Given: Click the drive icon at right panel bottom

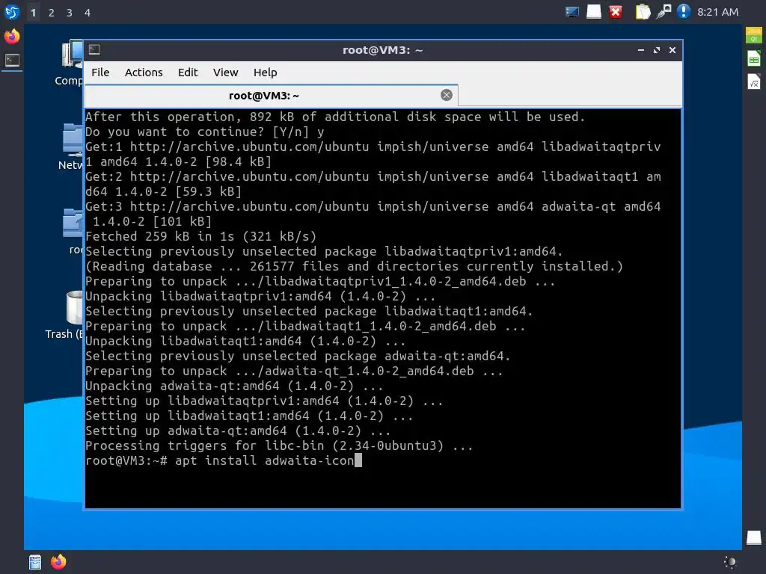Looking at the screenshot, I should (x=754, y=537).
